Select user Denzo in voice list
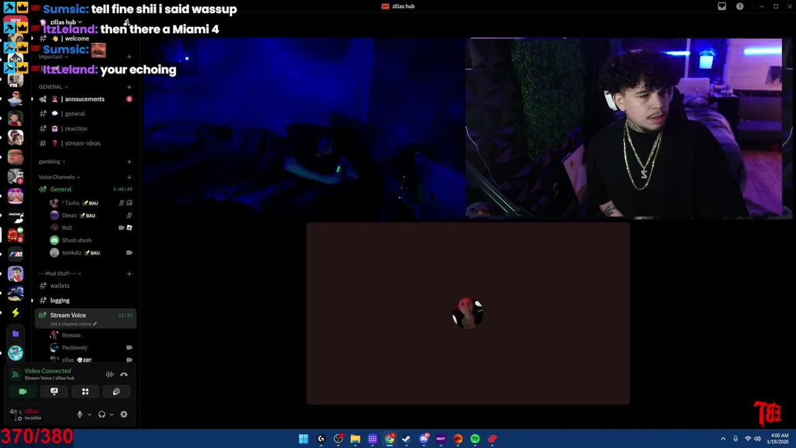The image size is (796, 448). coord(91,215)
